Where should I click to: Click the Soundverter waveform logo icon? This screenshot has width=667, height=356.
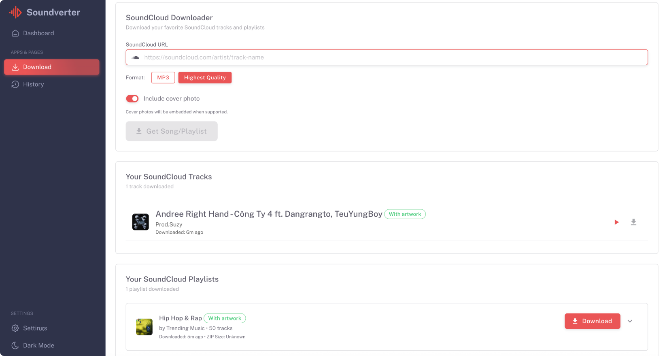15,13
